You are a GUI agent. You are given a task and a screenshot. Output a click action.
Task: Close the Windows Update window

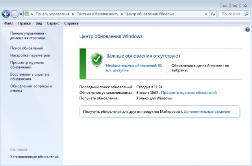click(245, 6)
